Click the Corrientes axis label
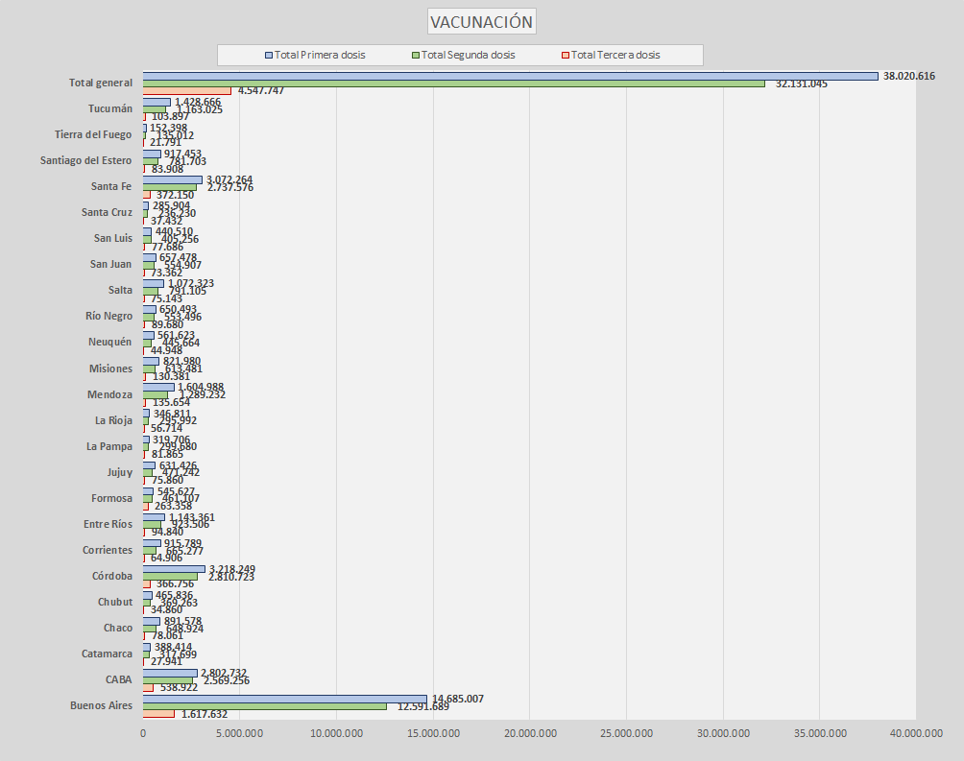Image resolution: width=964 pixels, height=761 pixels. coord(107,550)
